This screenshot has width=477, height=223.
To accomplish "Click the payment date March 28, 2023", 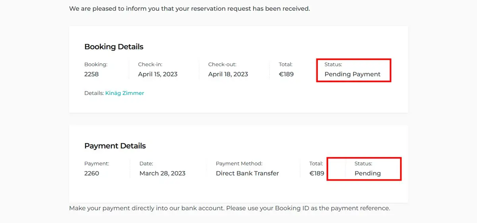I will pos(162,173).
